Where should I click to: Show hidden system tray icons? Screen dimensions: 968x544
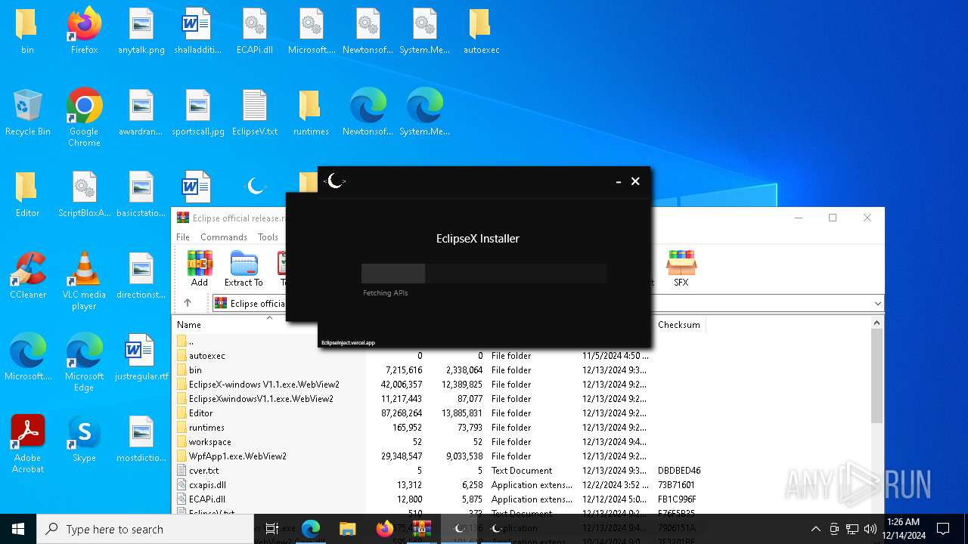coord(815,529)
